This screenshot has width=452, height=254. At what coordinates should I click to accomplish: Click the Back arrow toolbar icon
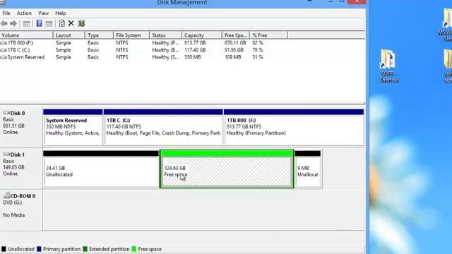pyautogui.click(x=4, y=23)
